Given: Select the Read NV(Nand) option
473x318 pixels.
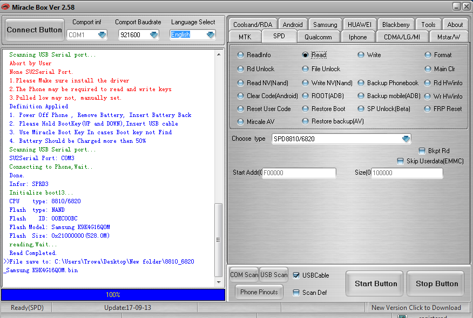Looking at the screenshot, I should [x=240, y=83].
